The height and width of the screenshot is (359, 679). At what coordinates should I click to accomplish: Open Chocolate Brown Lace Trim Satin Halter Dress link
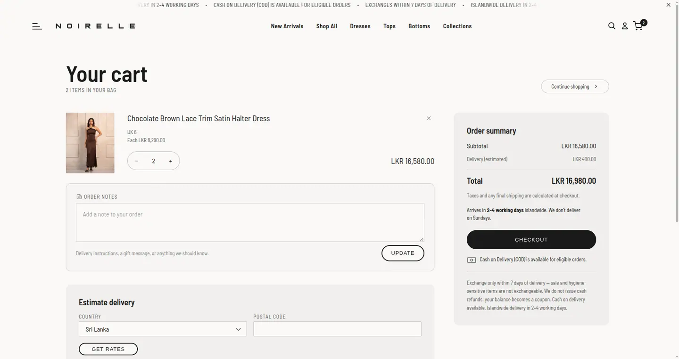(199, 119)
